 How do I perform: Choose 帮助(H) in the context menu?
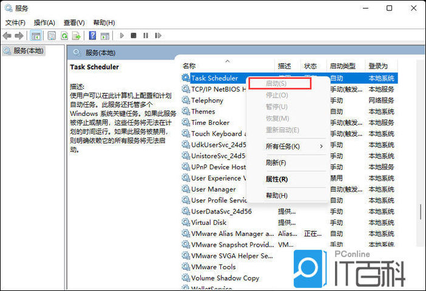click(288, 195)
